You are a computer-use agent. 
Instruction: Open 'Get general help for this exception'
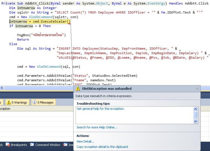click(100, 109)
